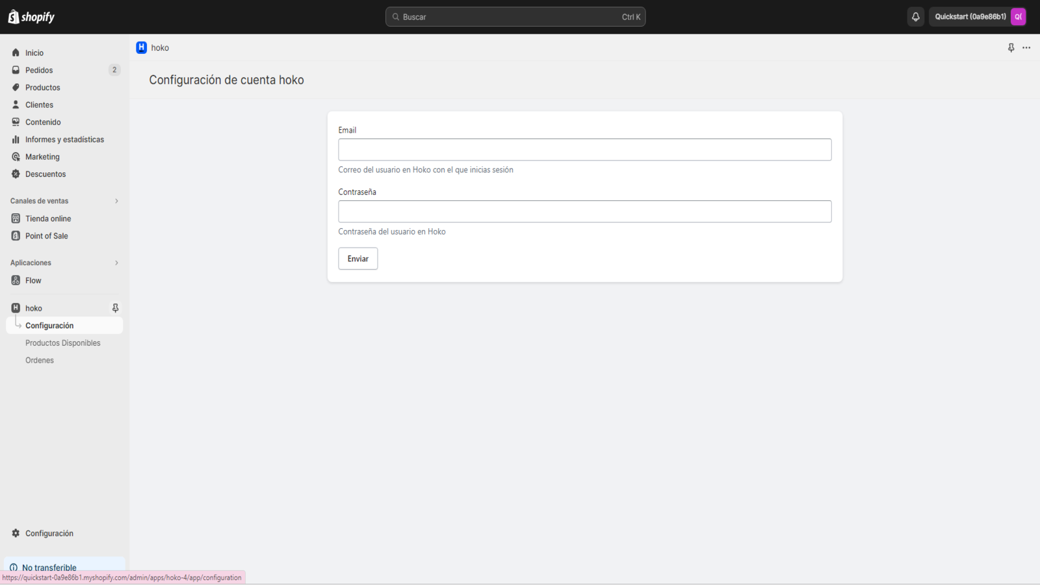1040x585 pixels.
Task: Click the settings gear icon
Action: coord(16,533)
